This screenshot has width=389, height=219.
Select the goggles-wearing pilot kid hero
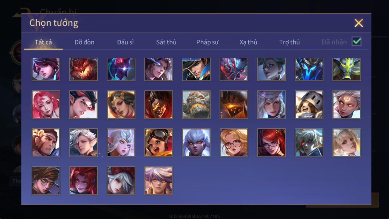159,143
